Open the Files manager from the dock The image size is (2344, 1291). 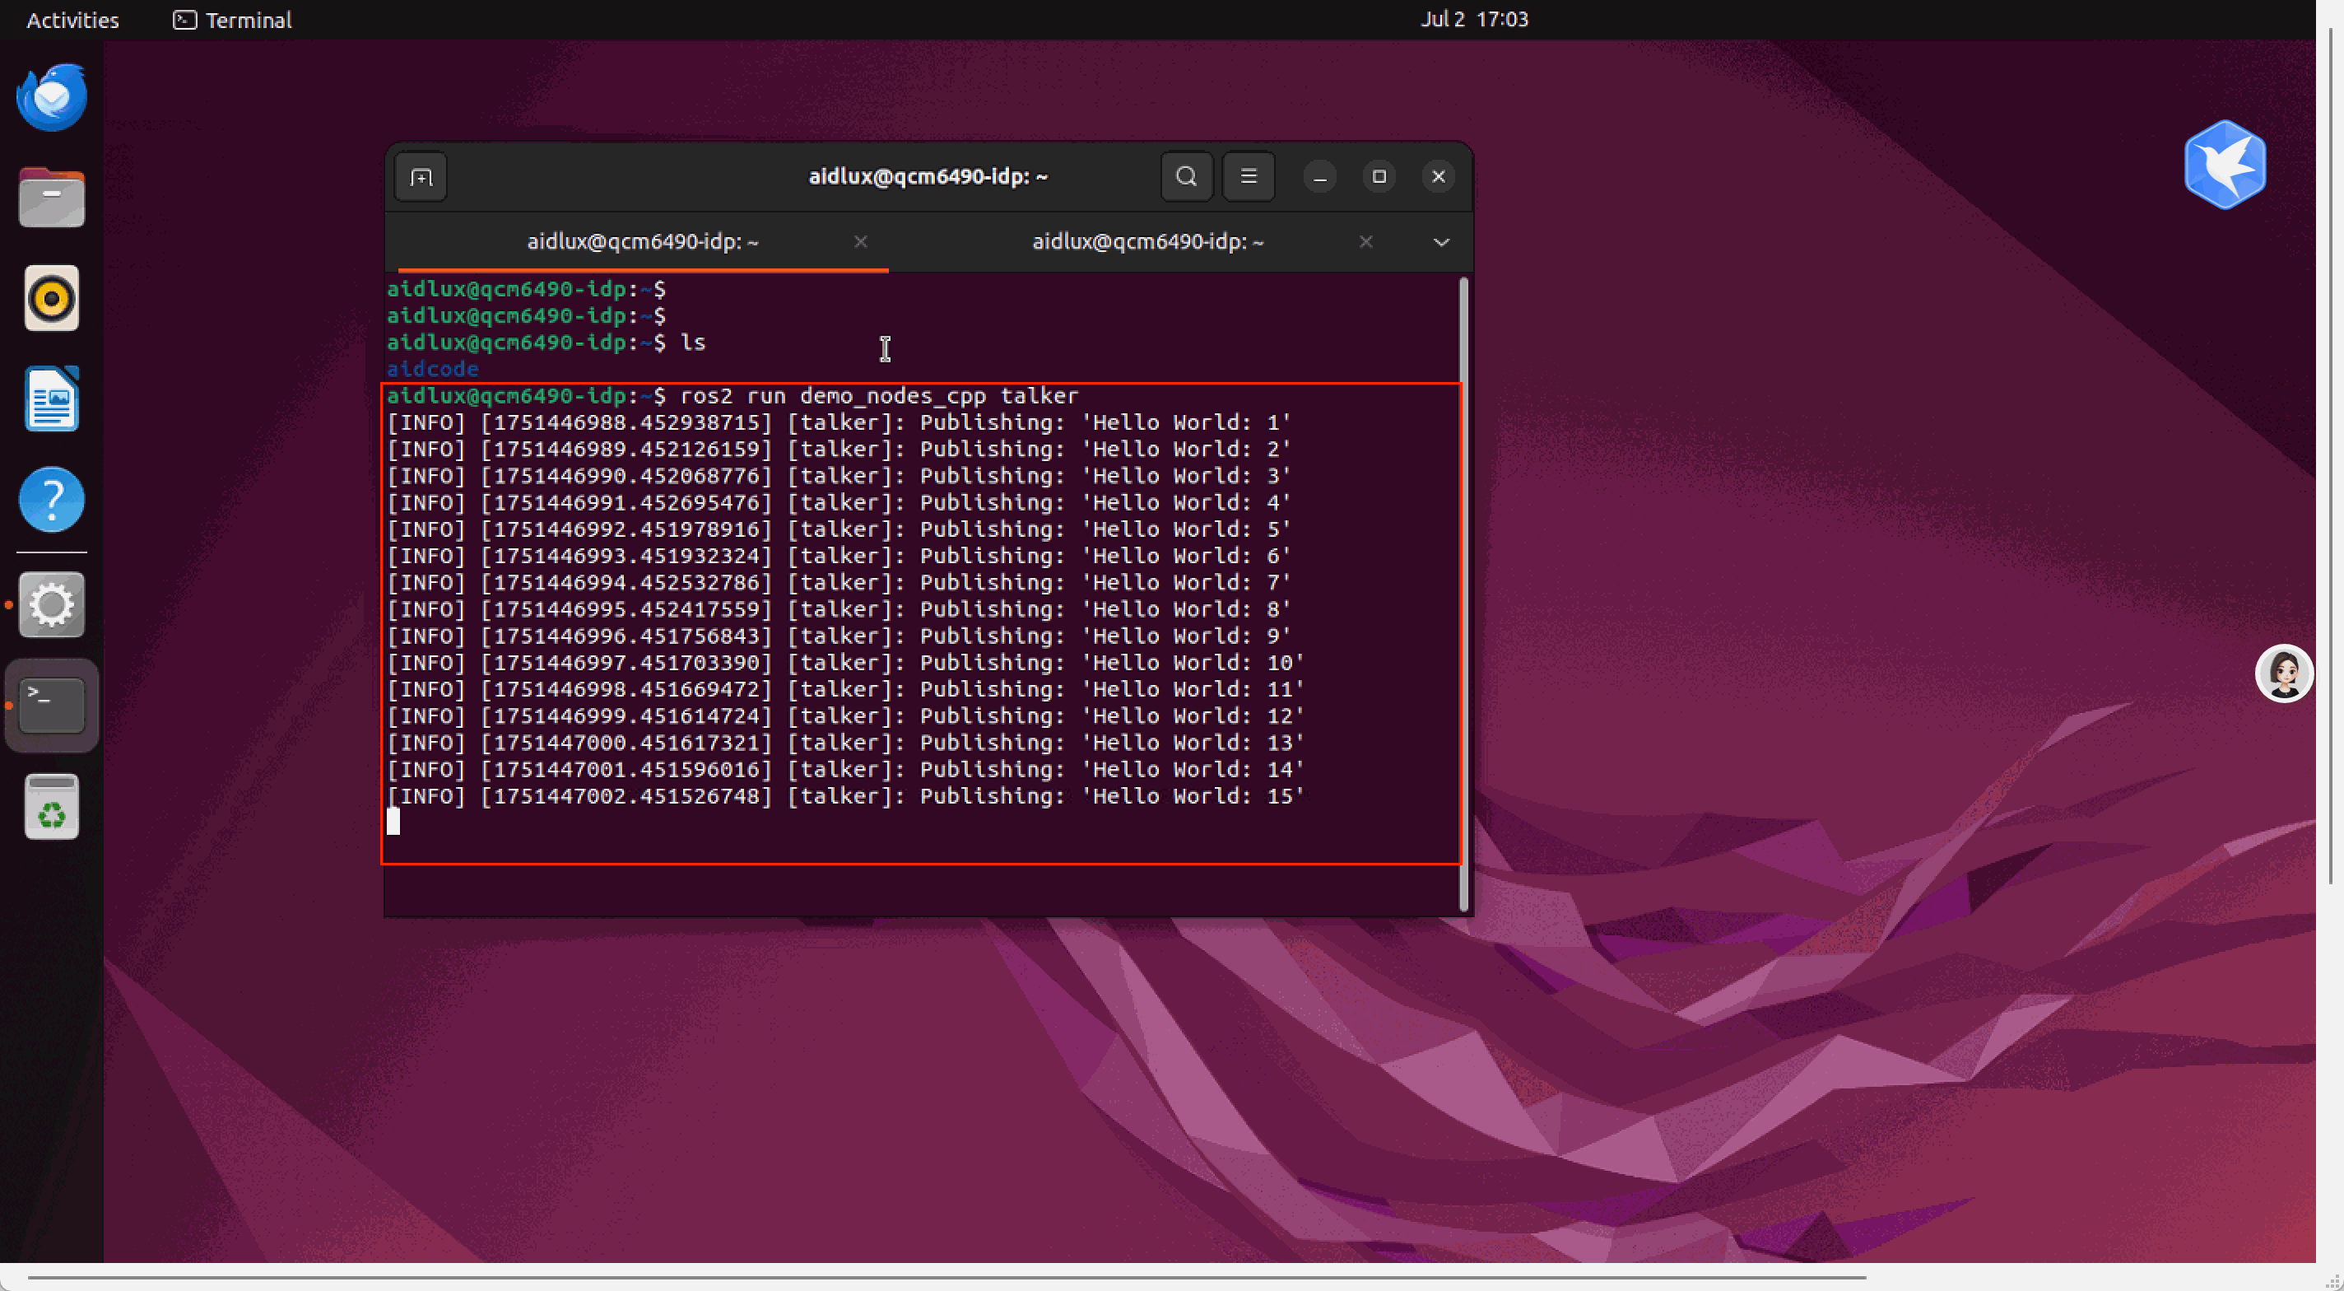pyautogui.click(x=52, y=198)
